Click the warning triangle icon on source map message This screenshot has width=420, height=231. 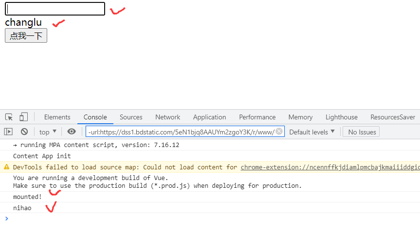[6, 167]
